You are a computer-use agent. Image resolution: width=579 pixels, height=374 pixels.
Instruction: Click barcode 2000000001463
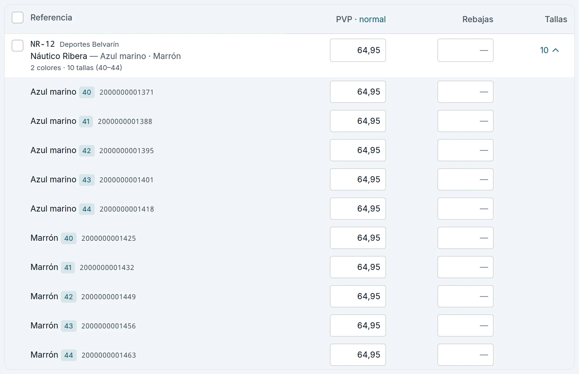click(x=108, y=355)
